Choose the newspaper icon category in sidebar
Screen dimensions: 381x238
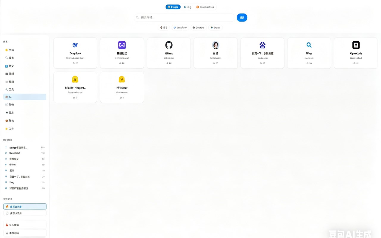pyautogui.click(x=25, y=82)
